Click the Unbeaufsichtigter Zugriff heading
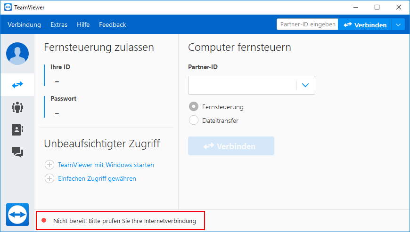The image size is (410, 232). click(x=102, y=144)
